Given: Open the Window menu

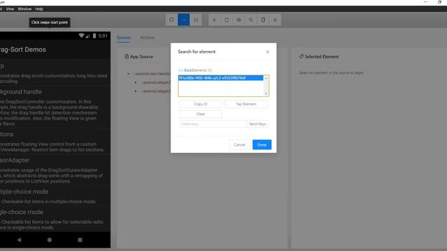Looking at the screenshot, I should (25, 9).
